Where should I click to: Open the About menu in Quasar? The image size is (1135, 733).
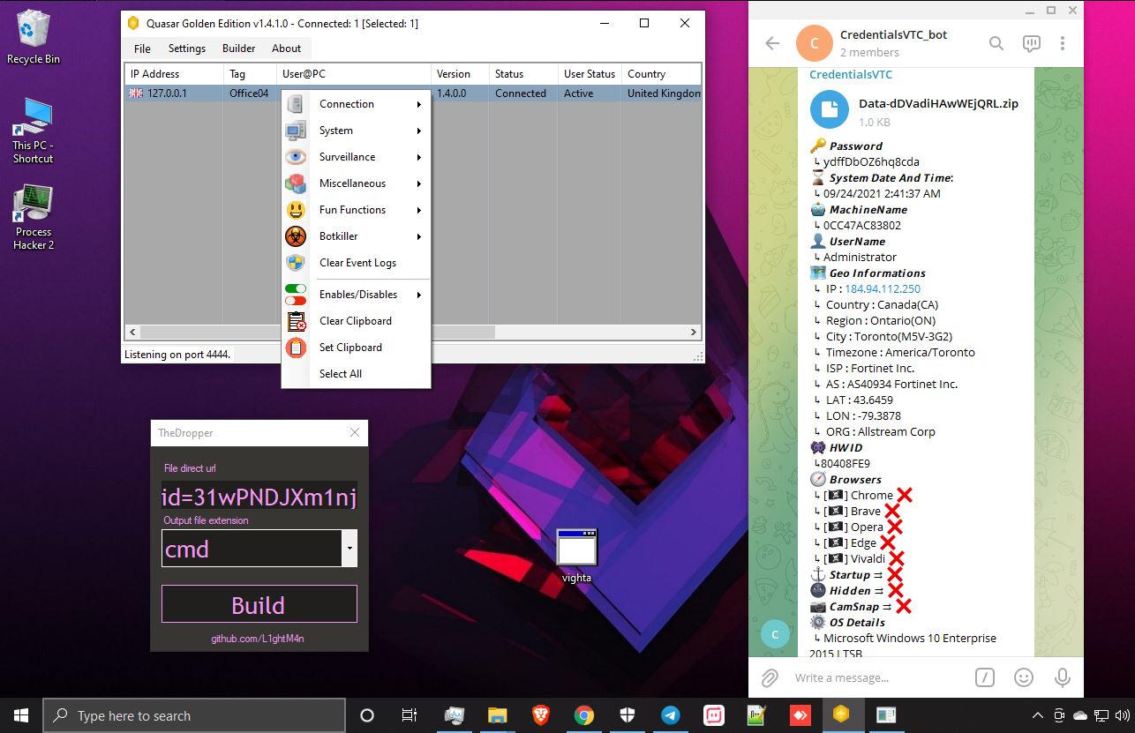[x=286, y=49]
